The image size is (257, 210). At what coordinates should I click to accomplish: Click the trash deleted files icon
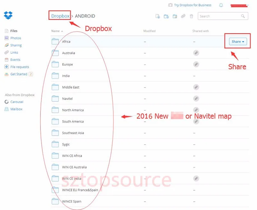point(191,16)
